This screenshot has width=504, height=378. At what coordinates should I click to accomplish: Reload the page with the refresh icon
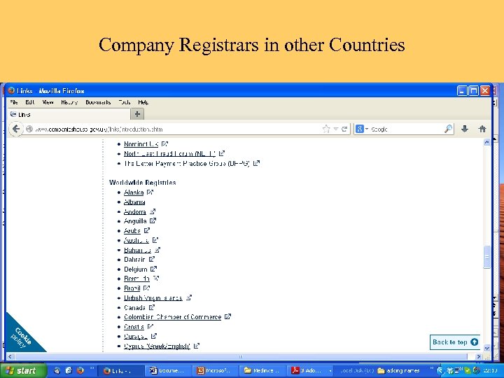344,129
